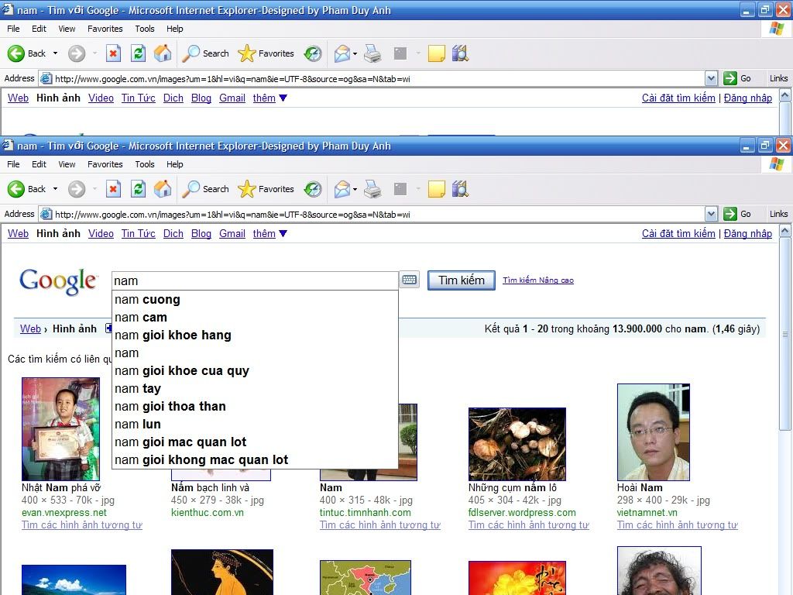
Task: Click the yellow Discuss note icon in background window
Action: pyautogui.click(x=437, y=53)
